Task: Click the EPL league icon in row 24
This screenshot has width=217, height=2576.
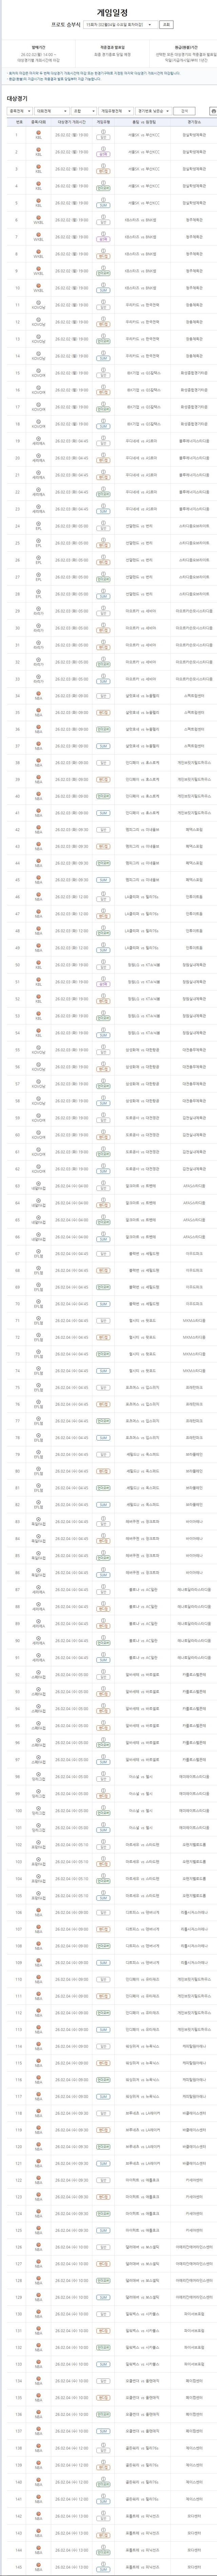Action: [x=38, y=526]
